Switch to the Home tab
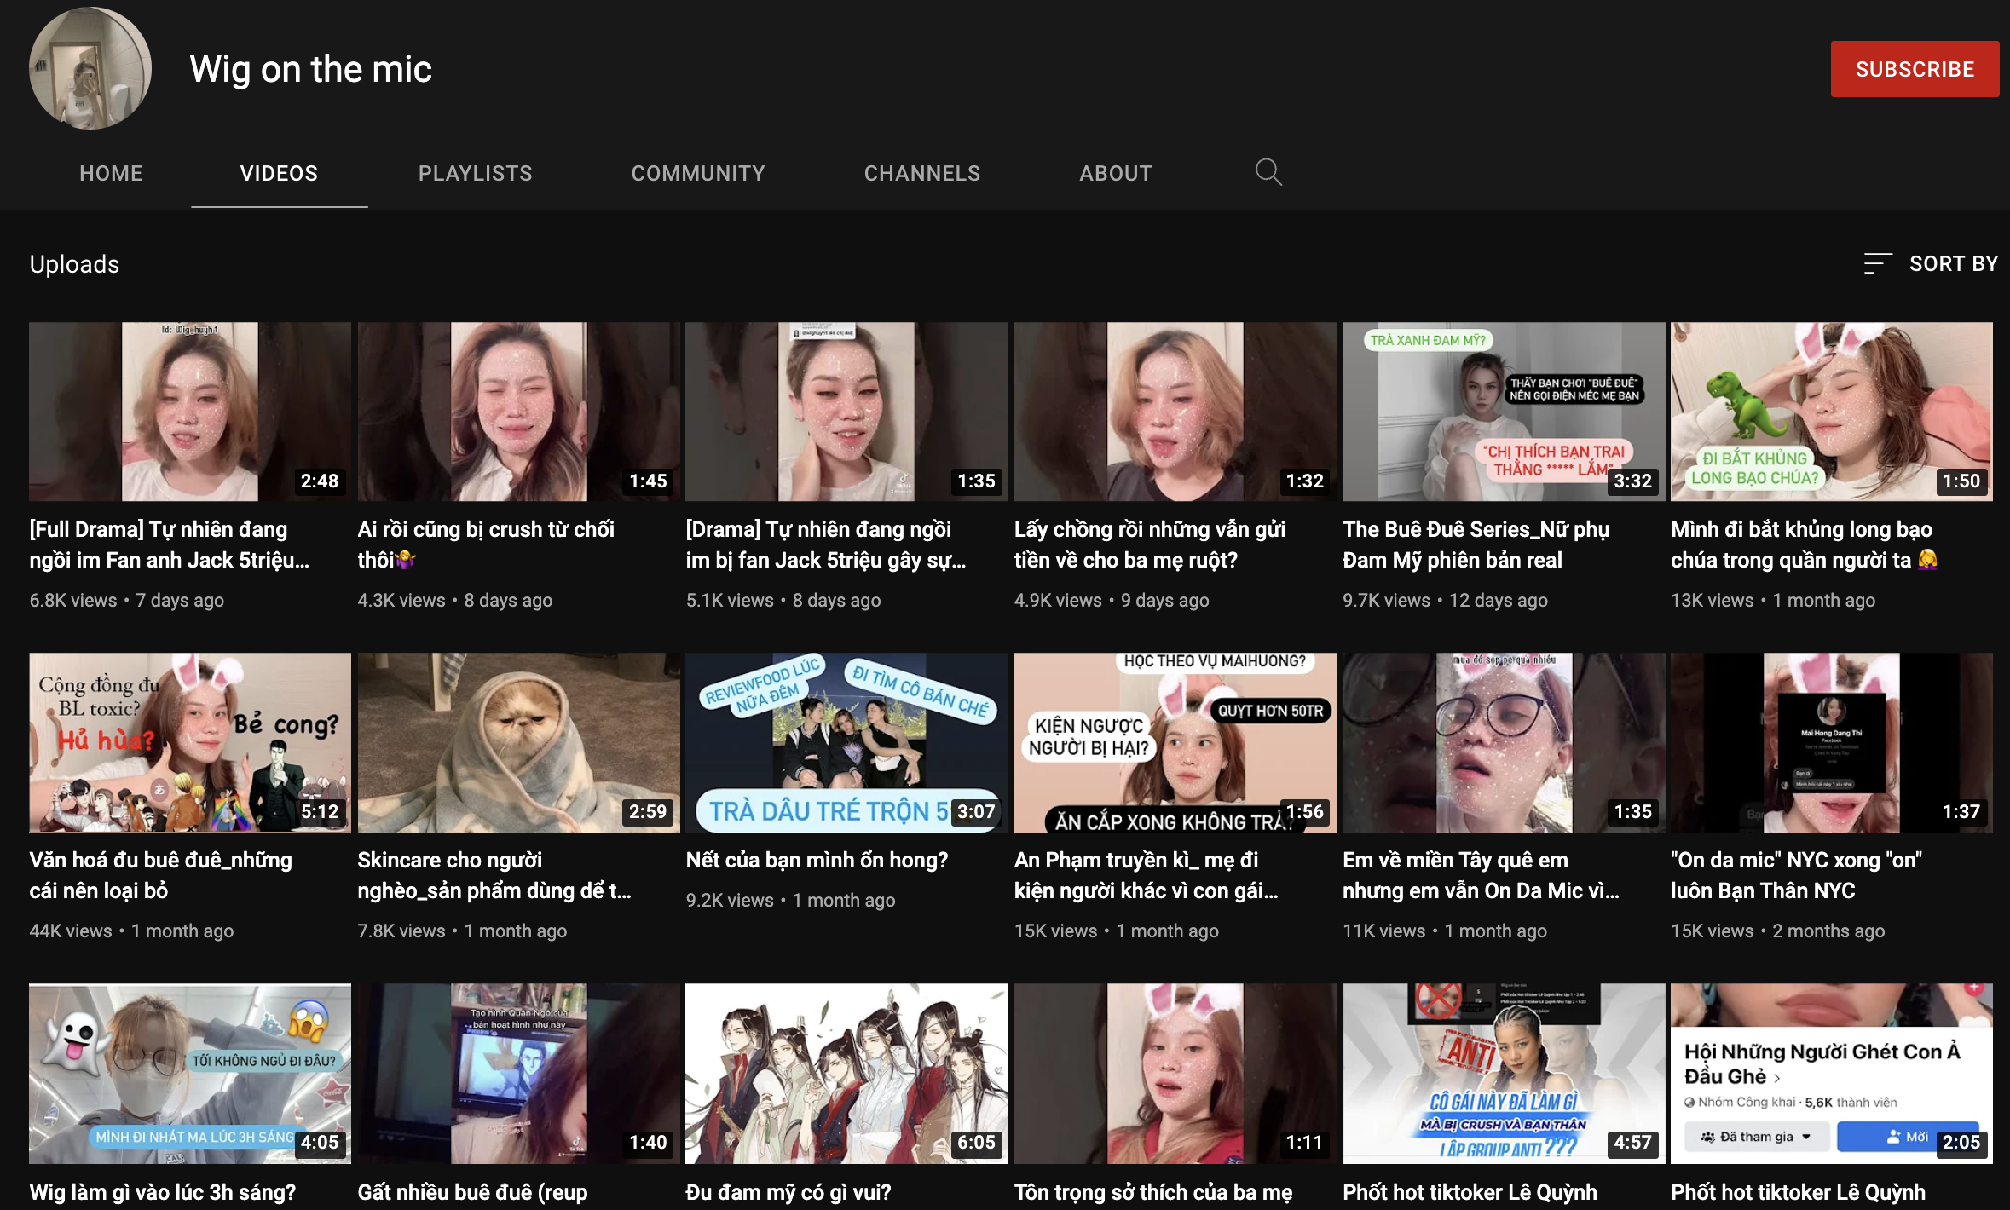Viewport: 2010px width, 1210px height. [x=111, y=173]
